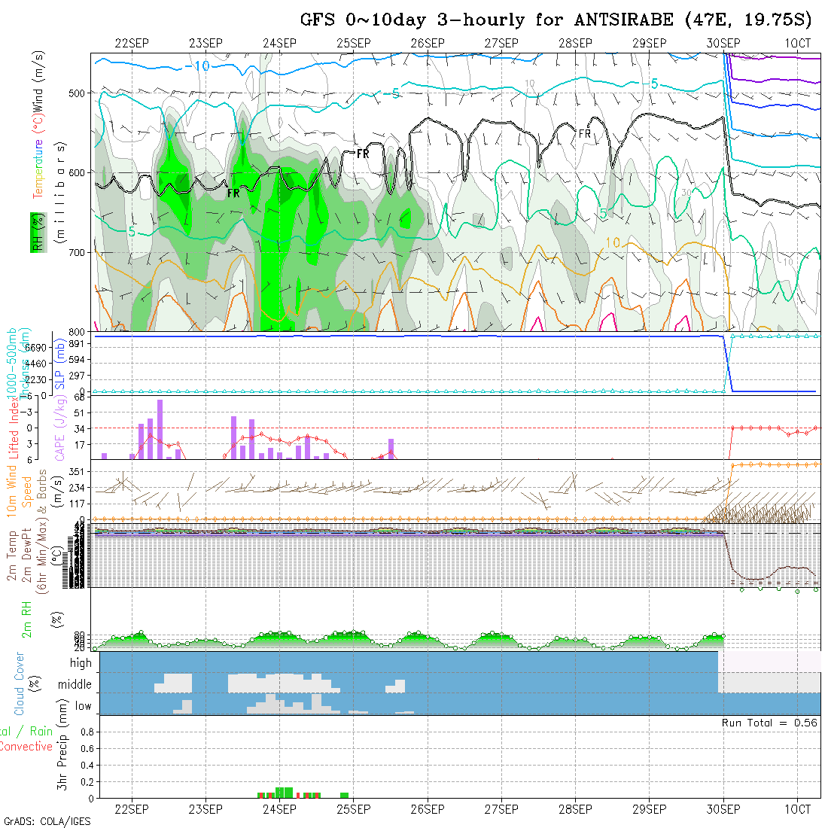Click the Cloud Cover axis label
The height and width of the screenshot is (828, 828).
coord(20,683)
